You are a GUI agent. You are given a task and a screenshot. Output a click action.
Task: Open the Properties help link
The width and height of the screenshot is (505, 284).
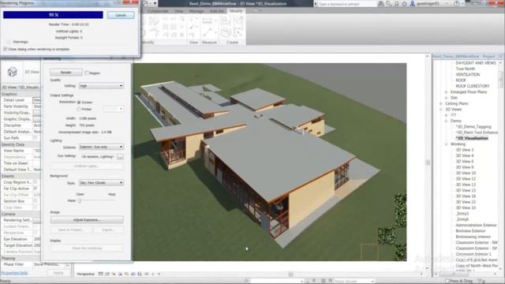point(14,273)
